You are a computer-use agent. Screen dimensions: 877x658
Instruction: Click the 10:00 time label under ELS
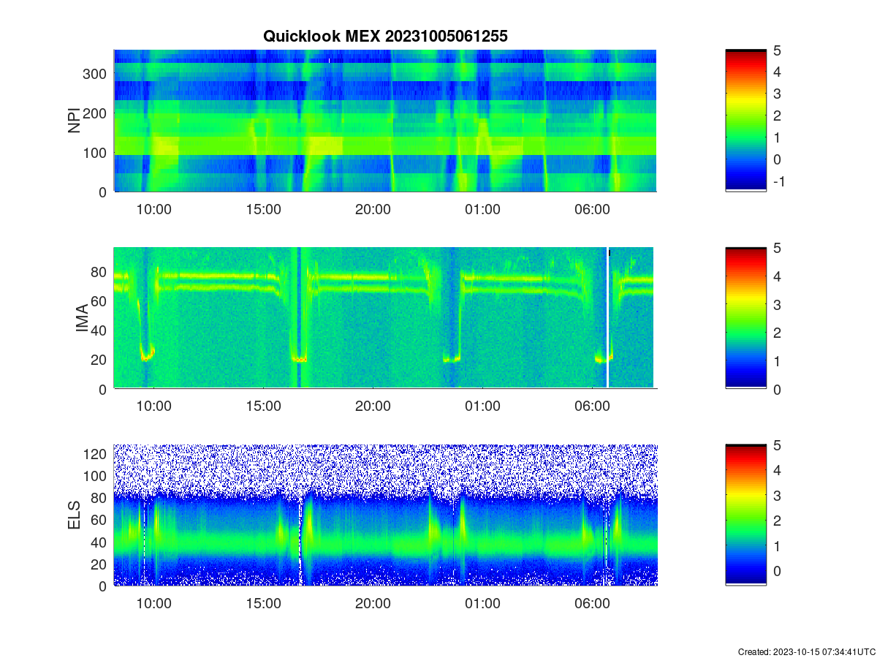point(153,604)
